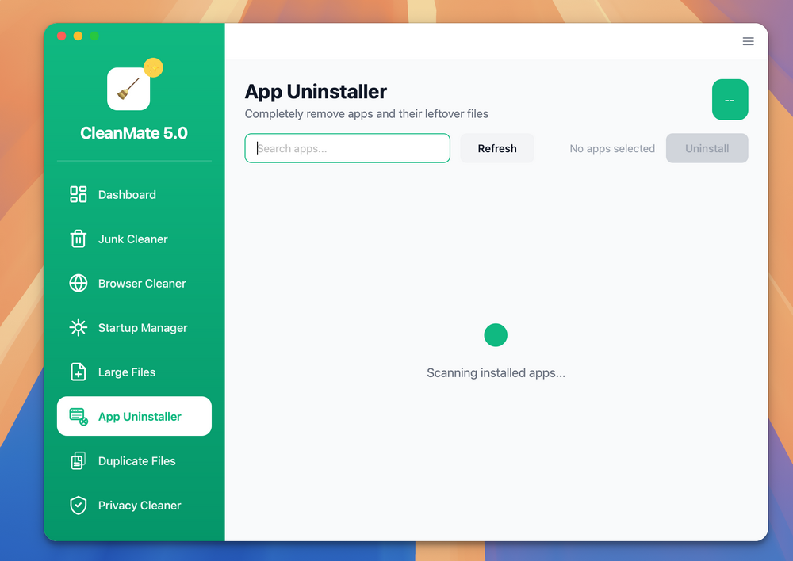Click the Startup Manager sun icon
This screenshot has width=793, height=561.
pos(78,327)
